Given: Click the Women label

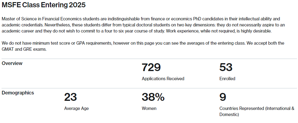Looking at the screenshot, I should [149, 109].
